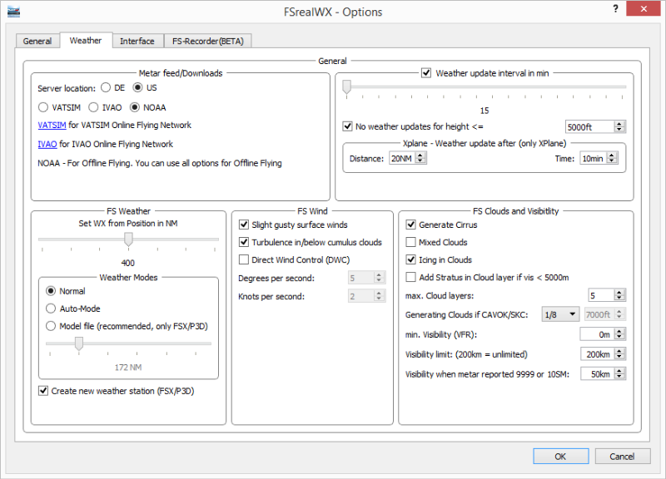666x479 pixels.
Task: Click the Set WX from Position slider handle
Action: 128,239
